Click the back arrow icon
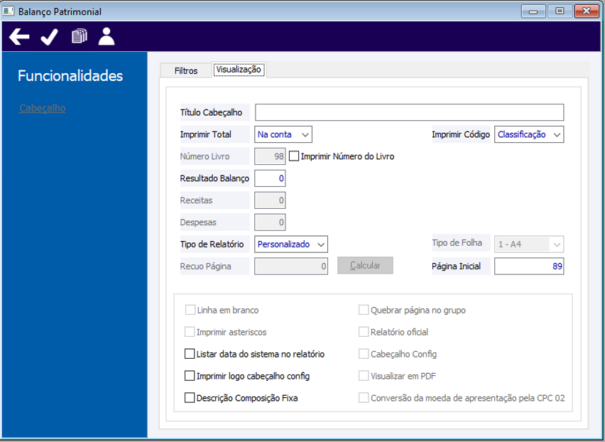 pos(19,37)
